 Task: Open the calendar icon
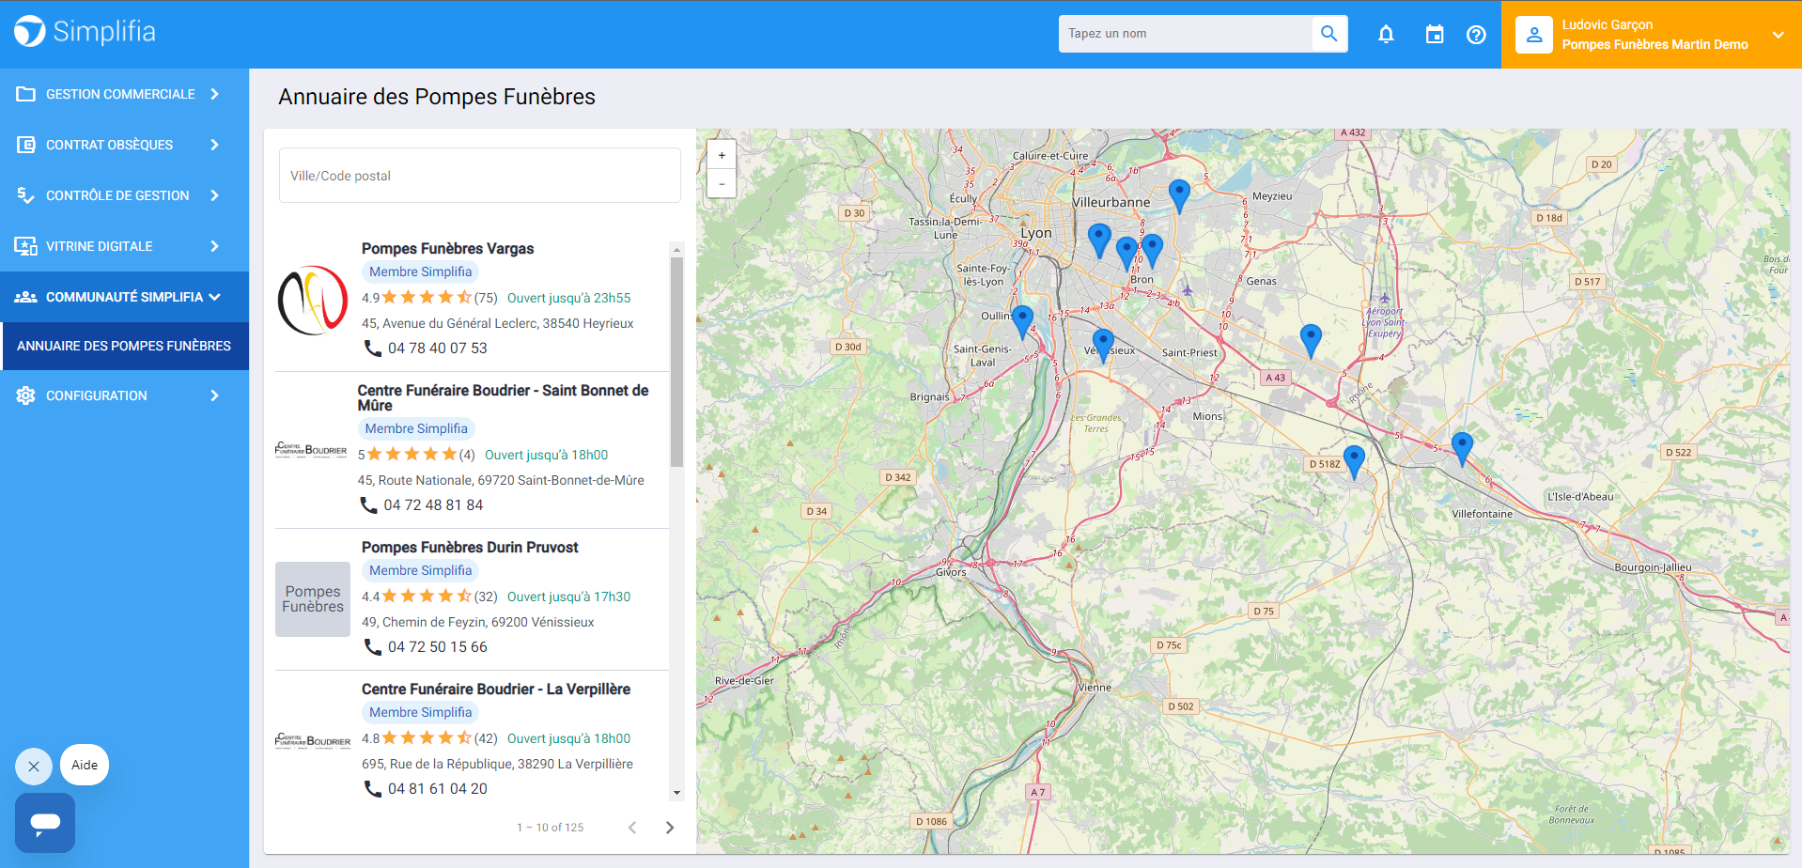tap(1435, 35)
